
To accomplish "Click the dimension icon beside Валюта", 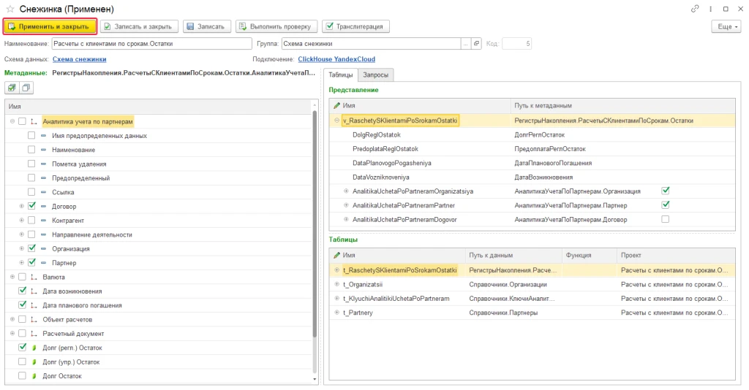I will click(x=34, y=278).
